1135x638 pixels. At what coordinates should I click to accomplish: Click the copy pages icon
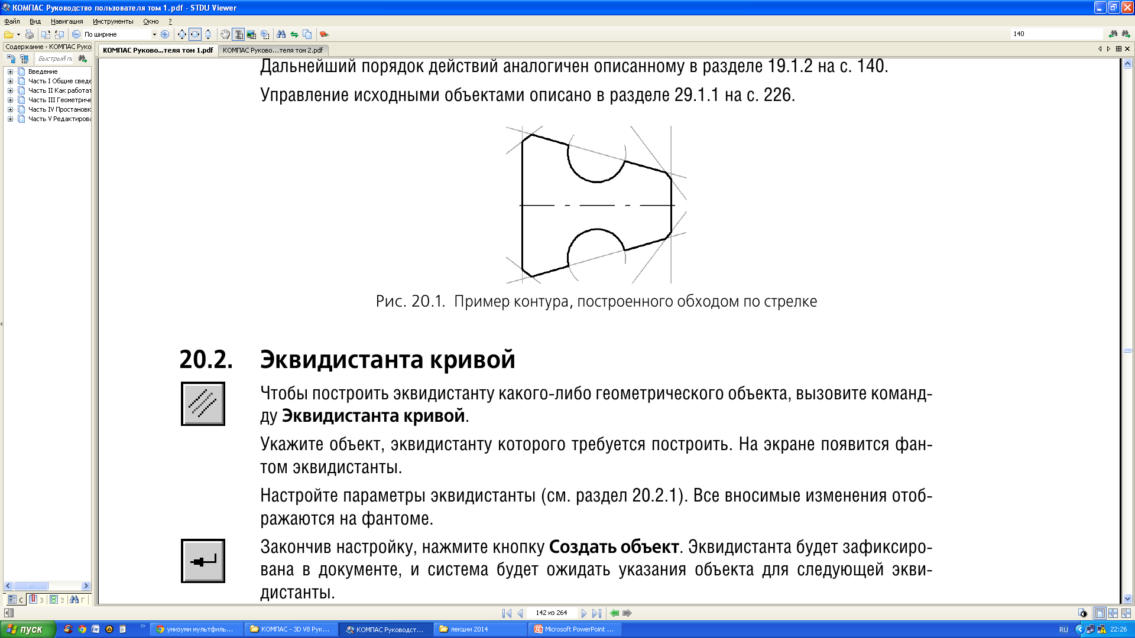pos(307,34)
